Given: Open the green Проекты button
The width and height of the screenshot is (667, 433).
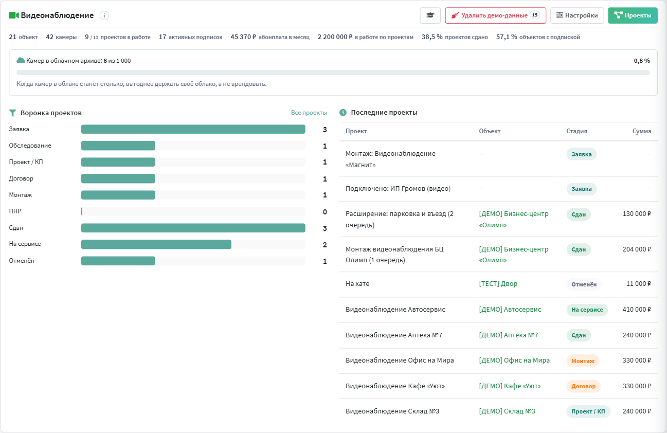Looking at the screenshot, I should (x=633, y=15).
